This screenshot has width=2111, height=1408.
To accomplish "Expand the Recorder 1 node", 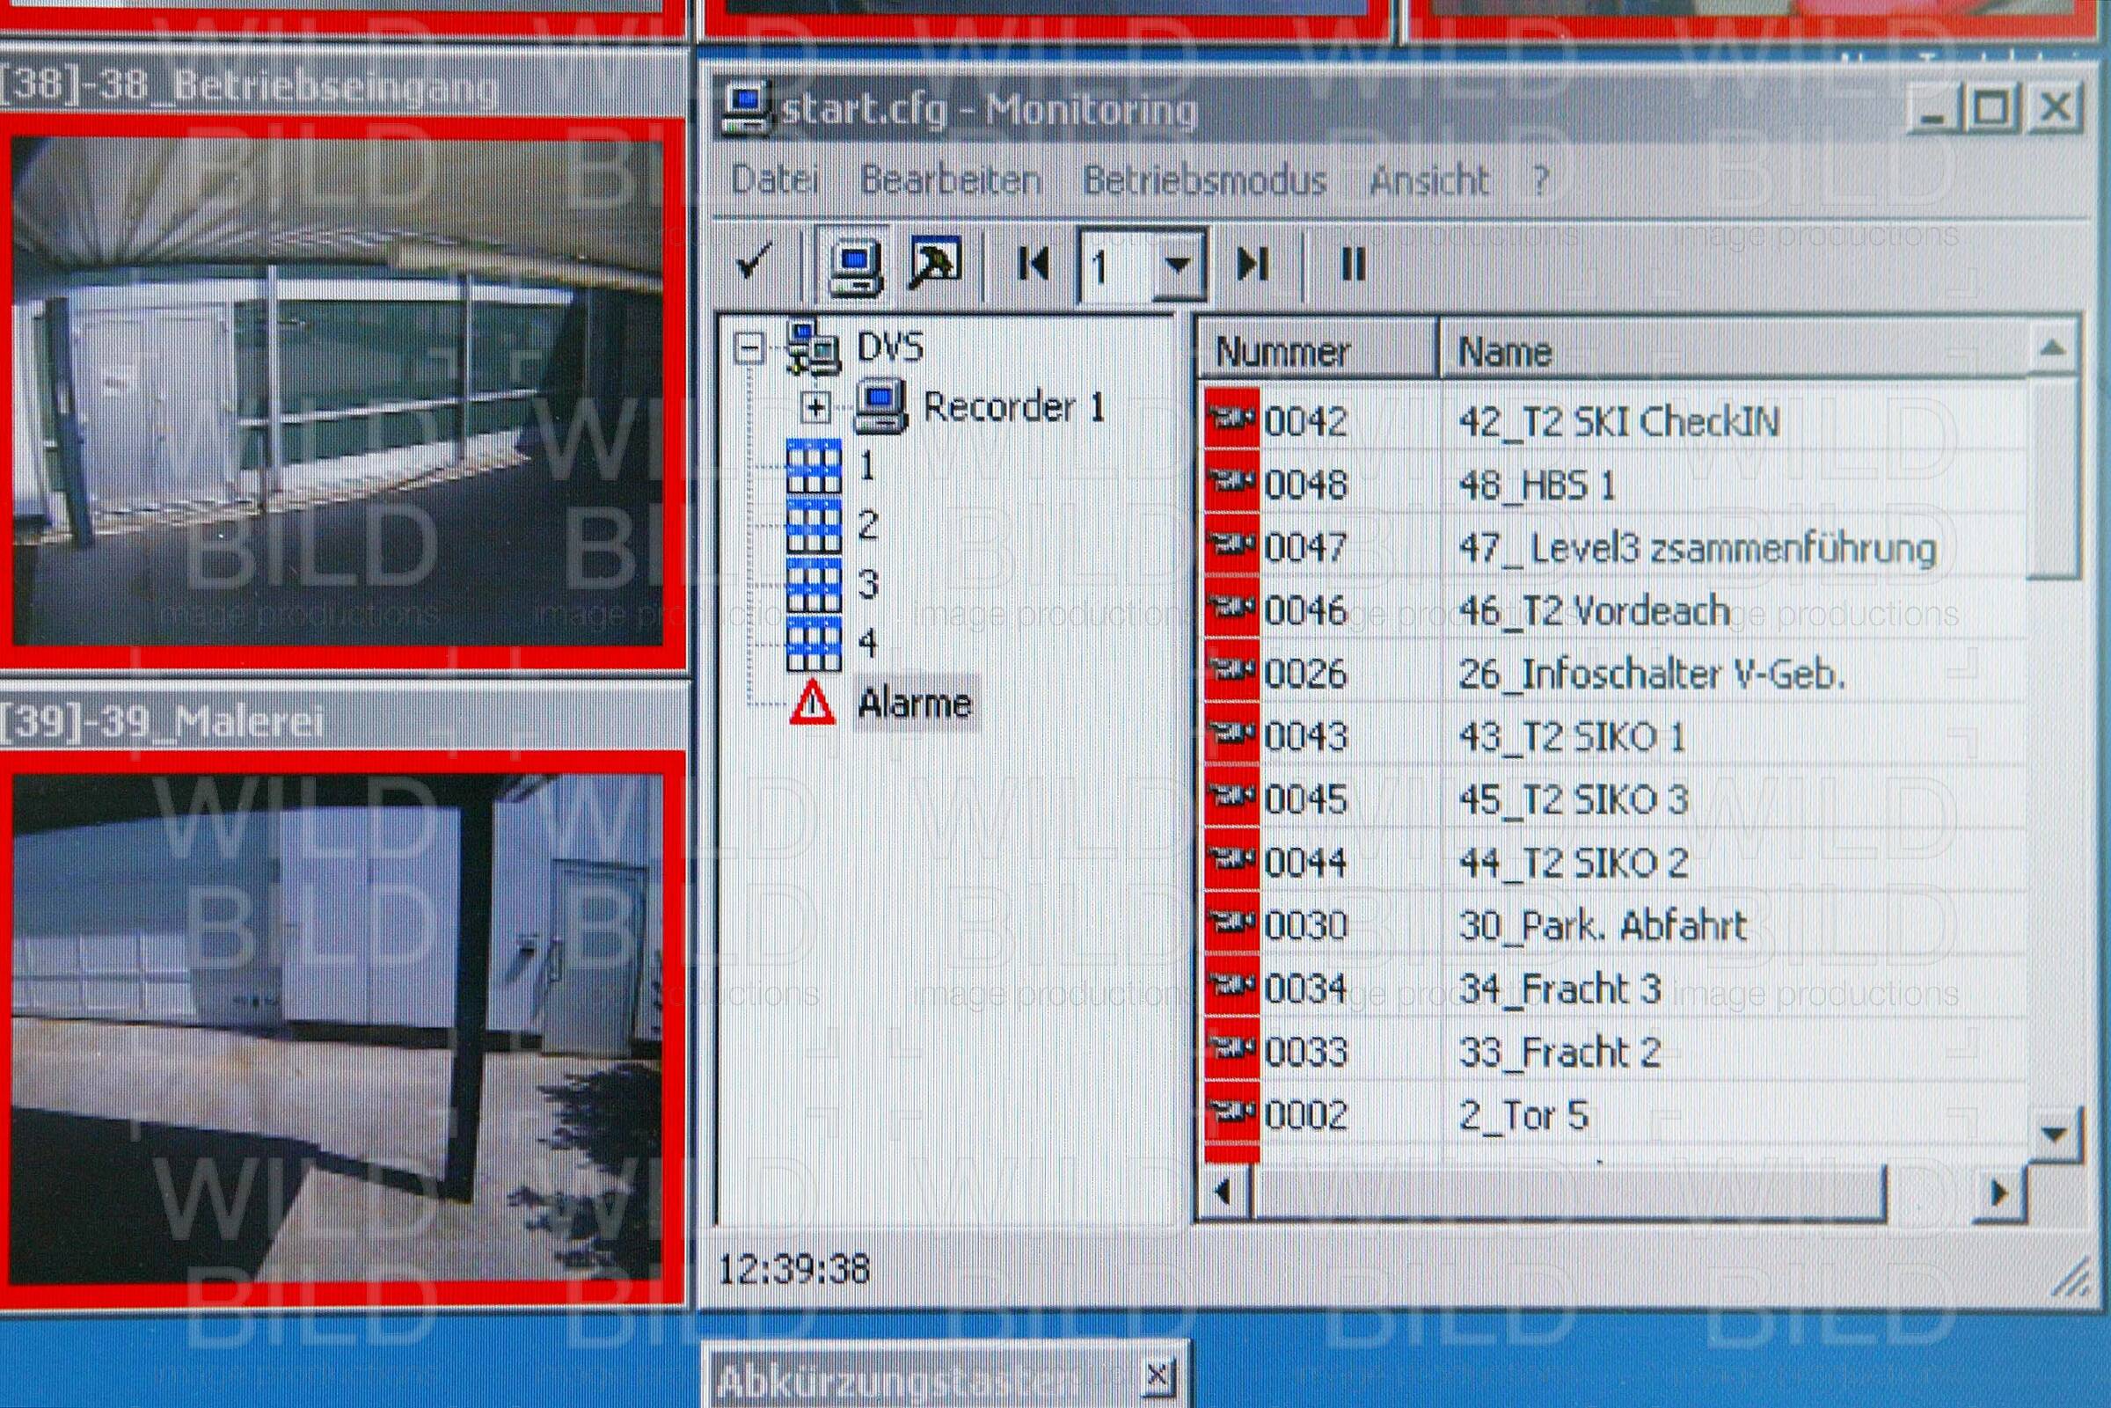I will click(815, 409).
